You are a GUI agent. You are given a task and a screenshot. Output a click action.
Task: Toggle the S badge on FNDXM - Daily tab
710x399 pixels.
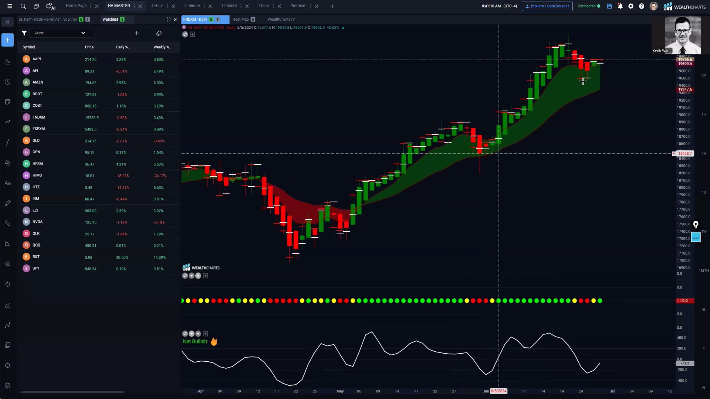211,20
